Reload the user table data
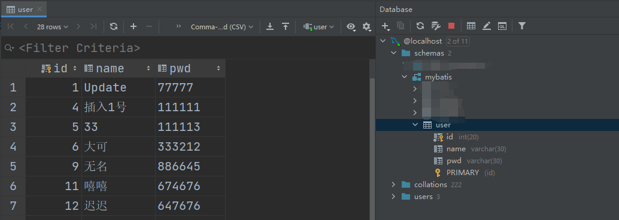The image size is (619, 220). click(114, 26)
